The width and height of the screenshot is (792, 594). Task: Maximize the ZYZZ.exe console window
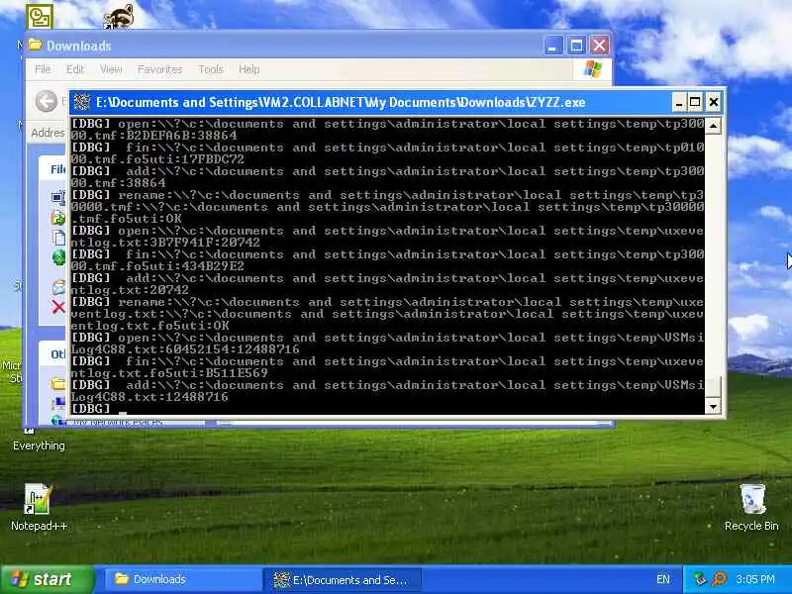695,103
